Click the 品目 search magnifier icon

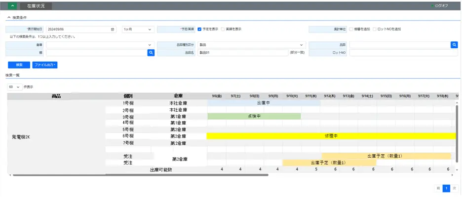[454, 45]
